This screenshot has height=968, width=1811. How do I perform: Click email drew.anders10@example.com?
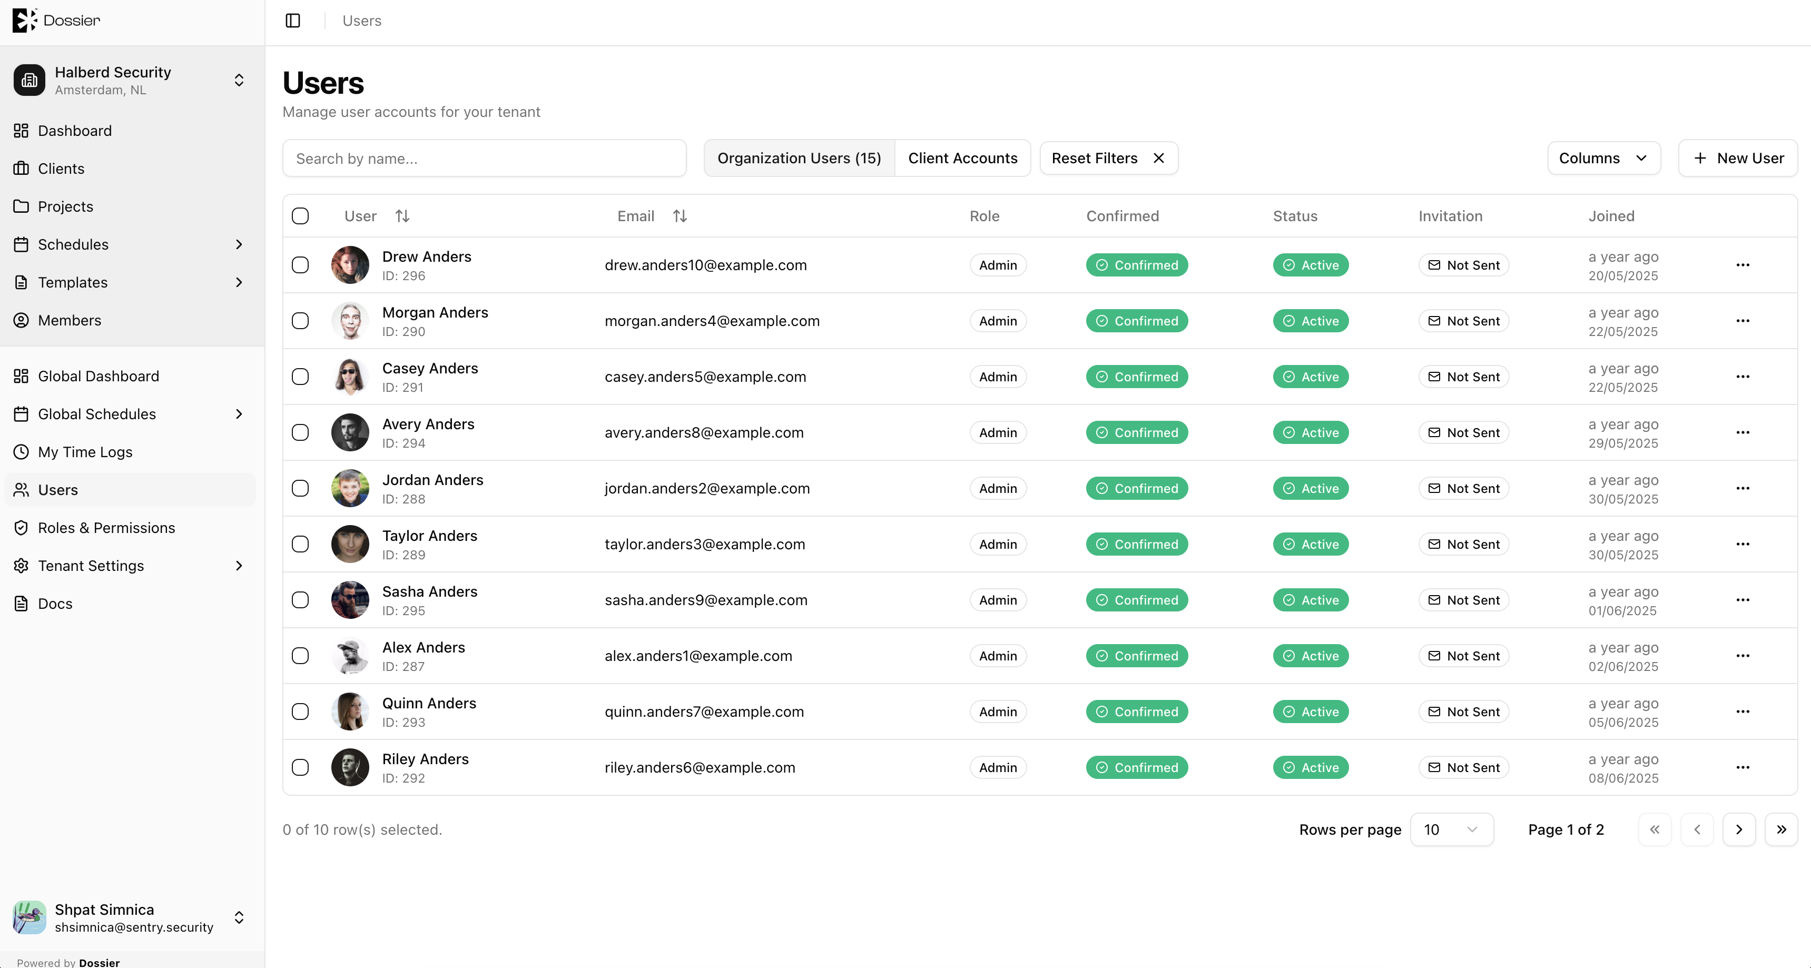pyautogui.click(x=705, y=265)
